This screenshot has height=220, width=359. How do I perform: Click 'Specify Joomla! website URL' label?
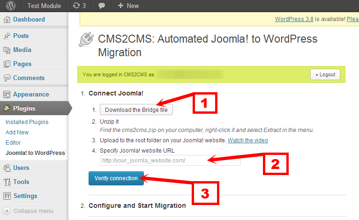pos(137,150)
